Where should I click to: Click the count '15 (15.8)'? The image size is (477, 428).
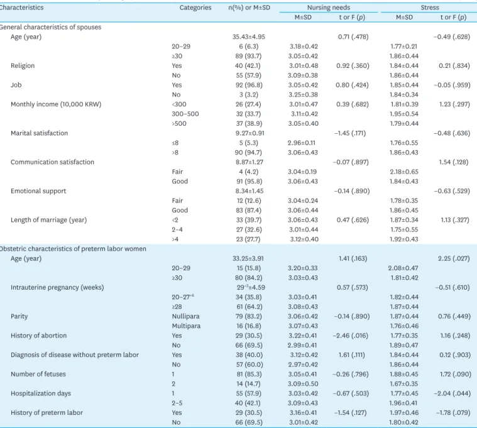pyautogui.click(x=248, y=268)
